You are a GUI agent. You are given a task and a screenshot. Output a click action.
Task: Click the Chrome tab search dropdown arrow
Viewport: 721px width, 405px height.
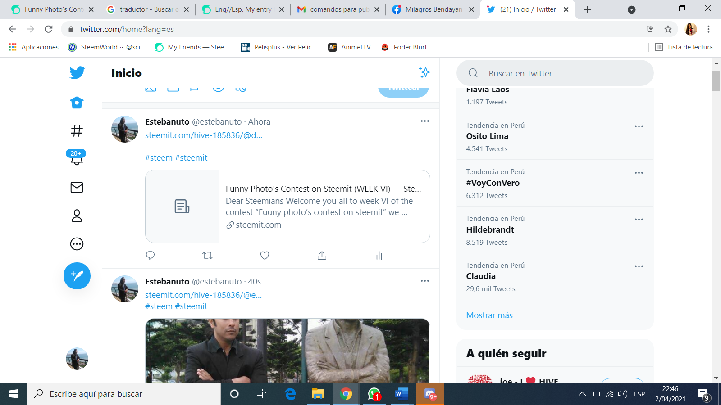point(632,9)
